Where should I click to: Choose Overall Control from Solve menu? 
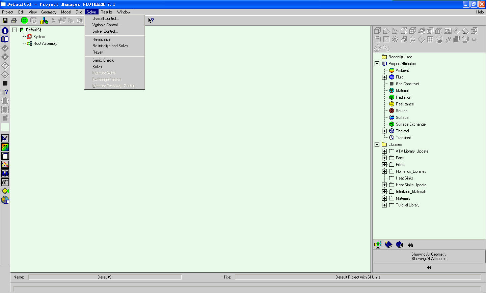pyautogui.click(x=115, y=19)
